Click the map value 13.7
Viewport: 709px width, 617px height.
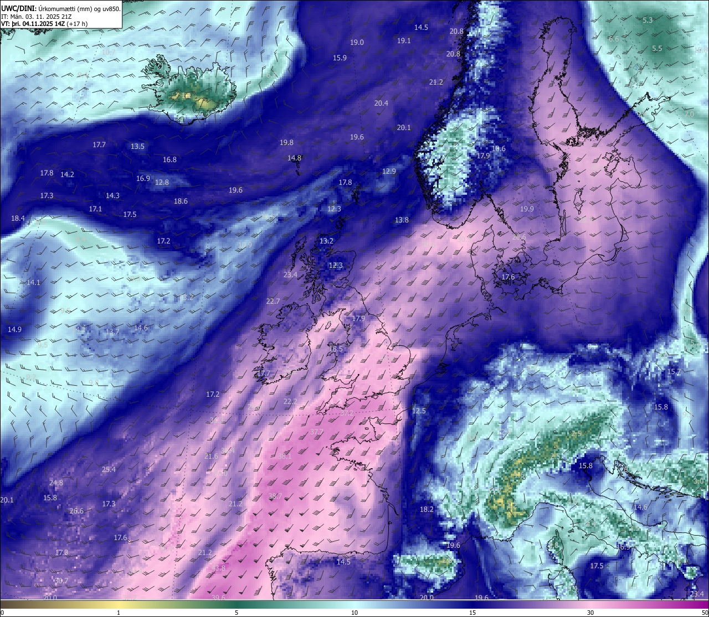(x=112, y=332)
